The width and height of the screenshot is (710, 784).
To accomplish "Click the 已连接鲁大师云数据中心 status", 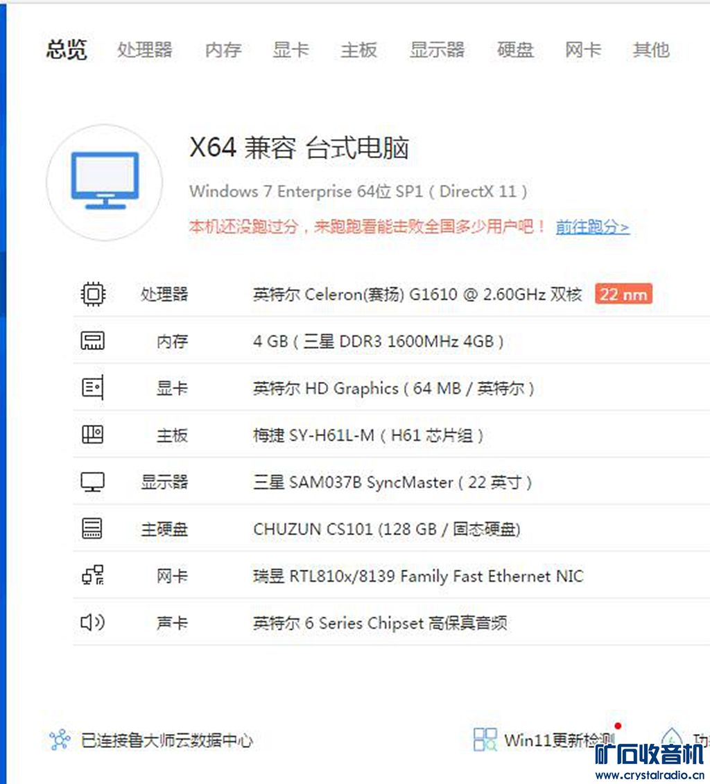I will coord(167,740).
